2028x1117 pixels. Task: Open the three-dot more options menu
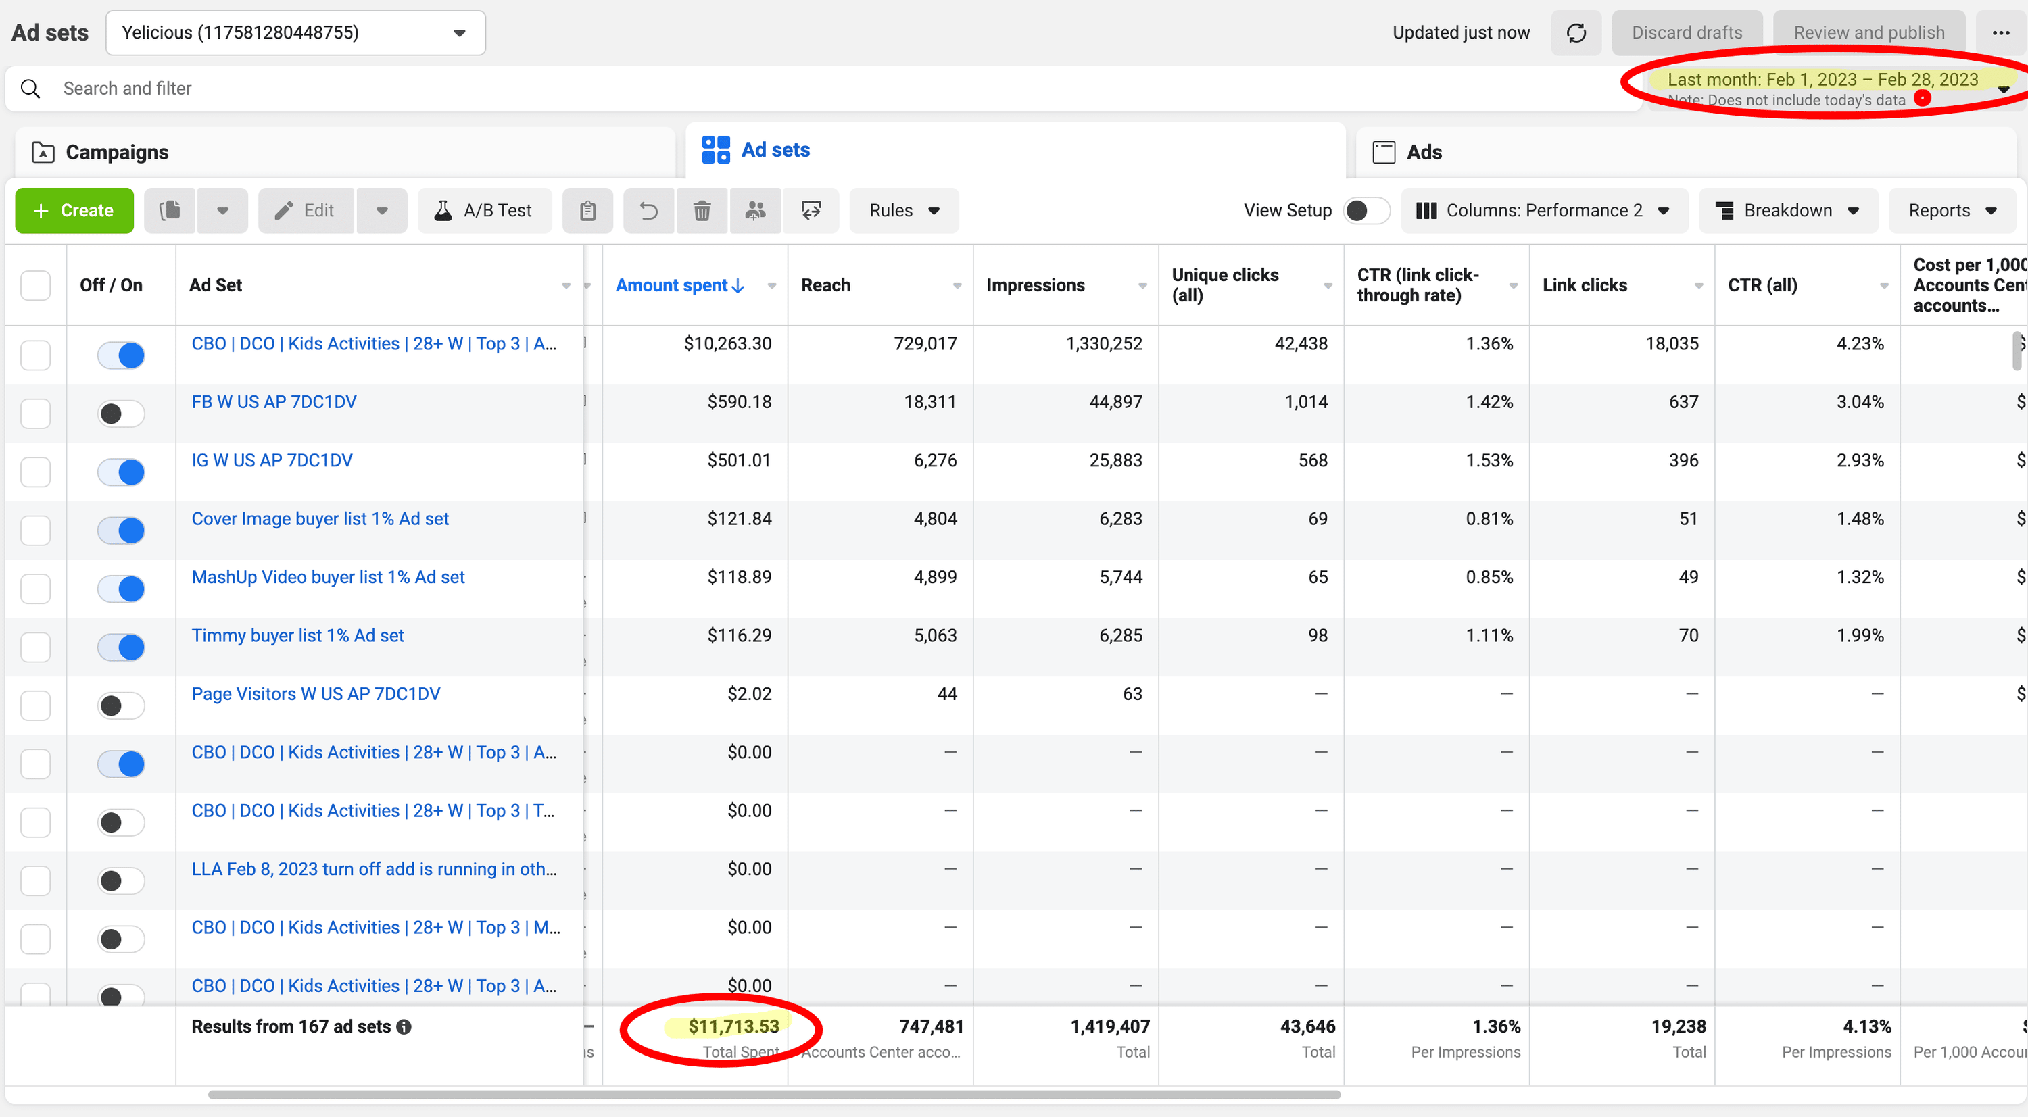(2000, 33)
